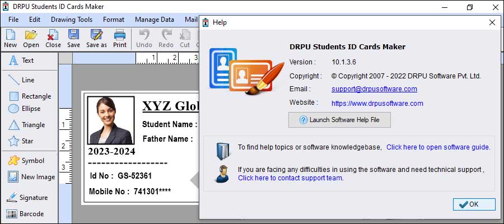Click the Close document toolbar icon
This screenshot has width=504, height=224.
53,39
